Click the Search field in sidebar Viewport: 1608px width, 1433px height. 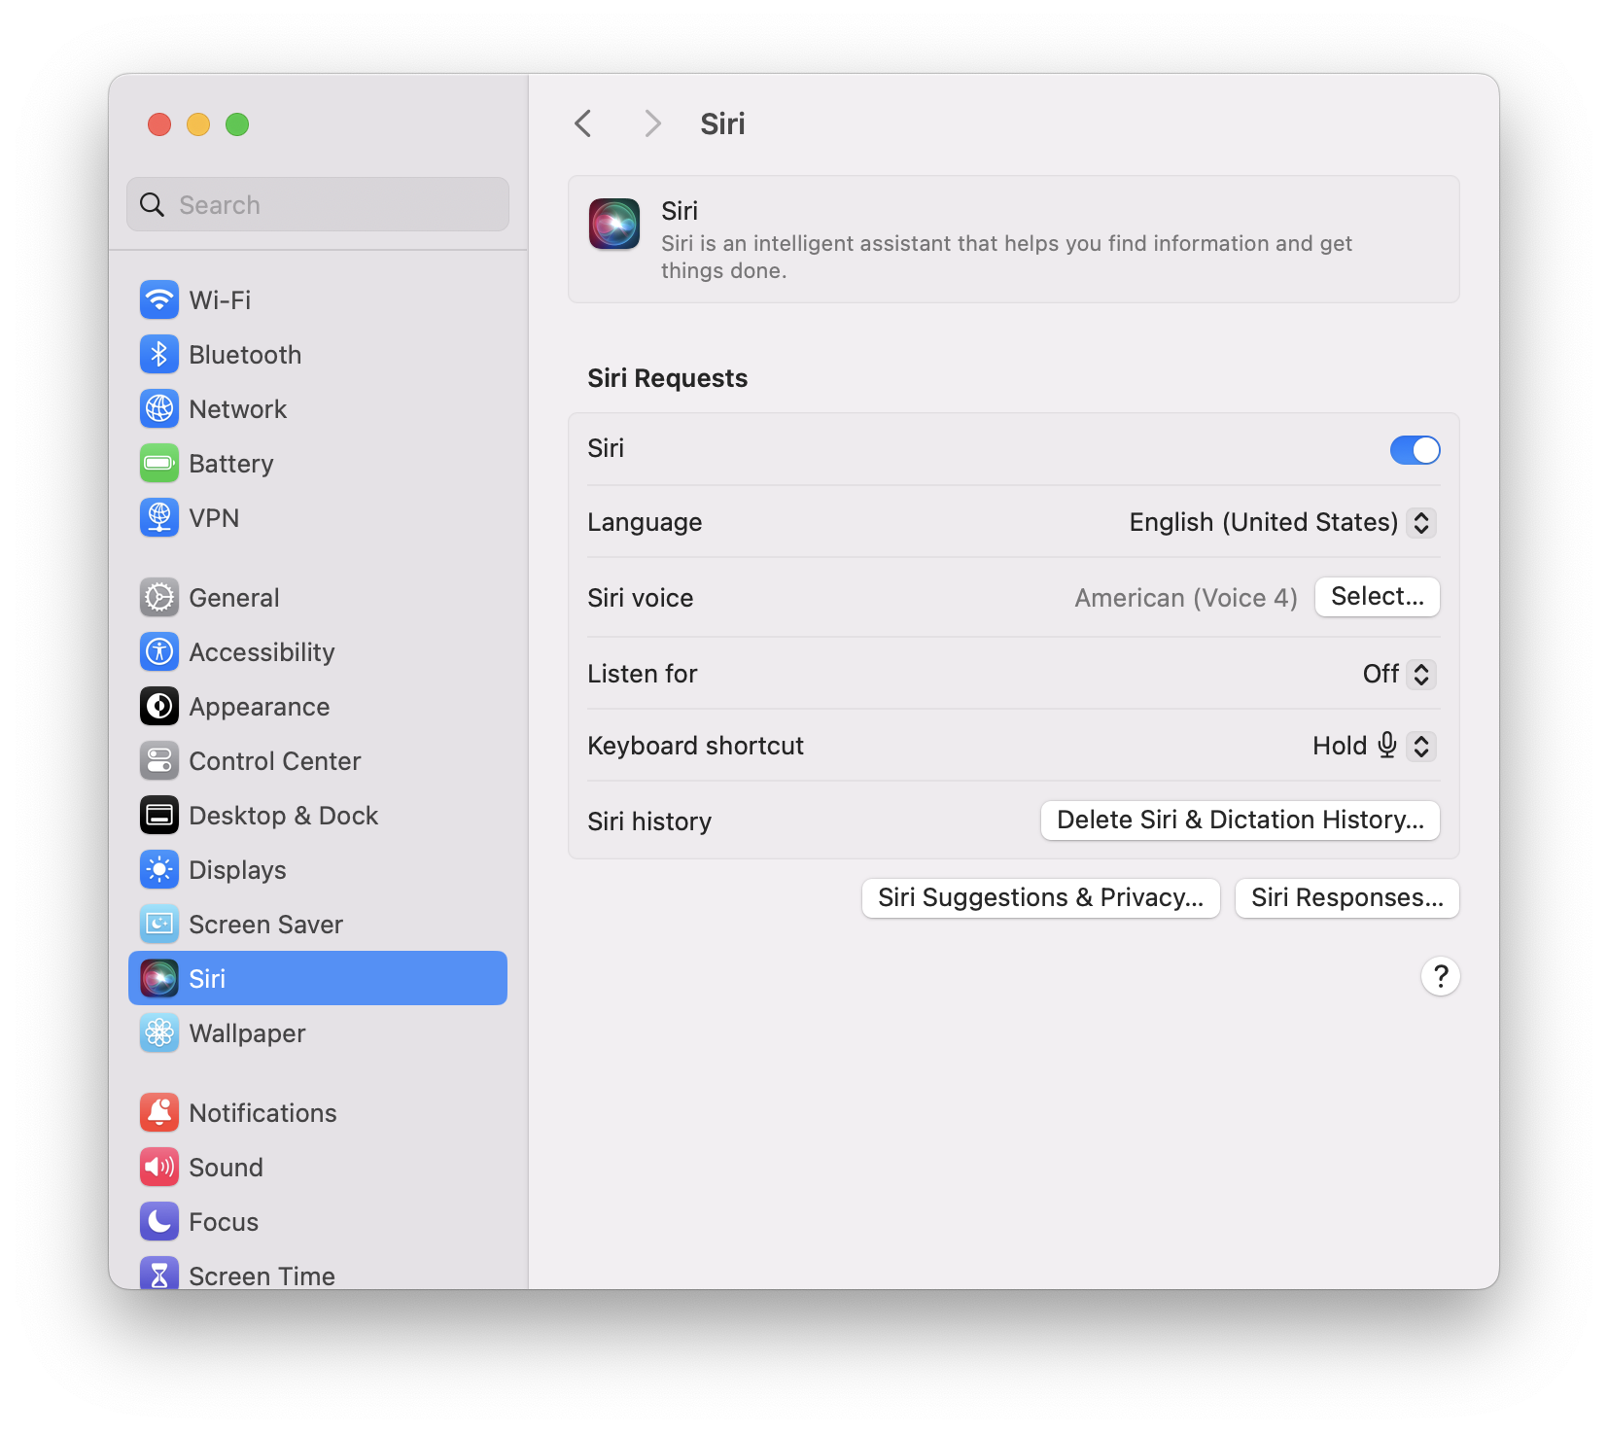pyautogui.click(x=318, y=204)
